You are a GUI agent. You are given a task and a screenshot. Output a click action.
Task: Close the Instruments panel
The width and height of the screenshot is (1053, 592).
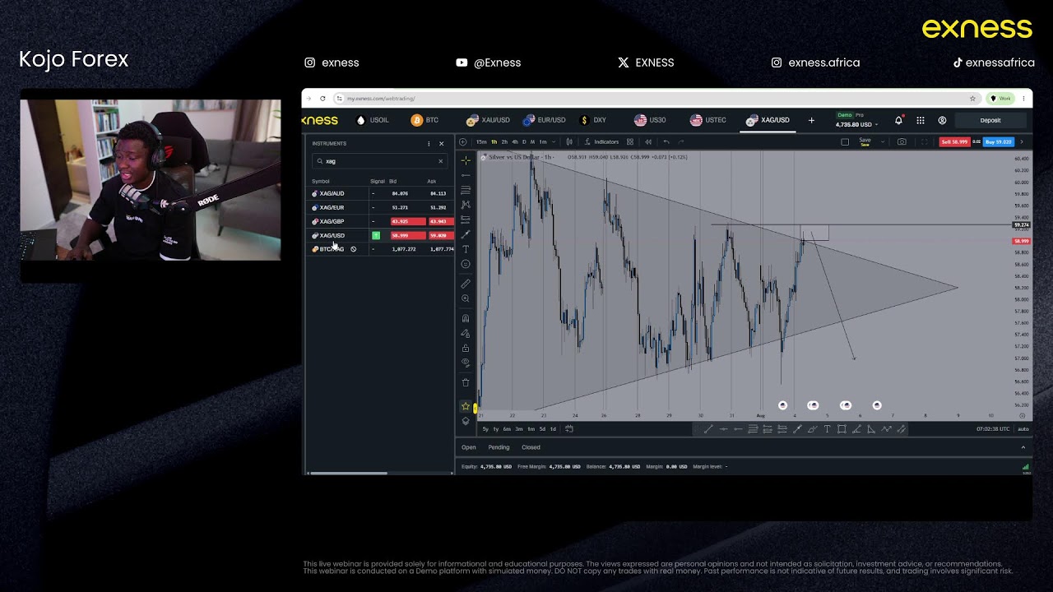click(x=441, y=143)
